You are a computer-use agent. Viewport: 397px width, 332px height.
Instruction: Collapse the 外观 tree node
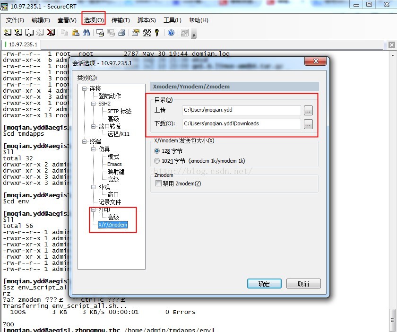tap(93, 187)
